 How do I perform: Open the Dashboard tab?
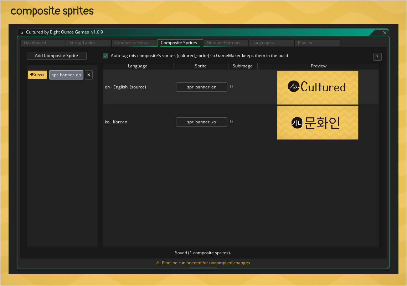[43, 43]
